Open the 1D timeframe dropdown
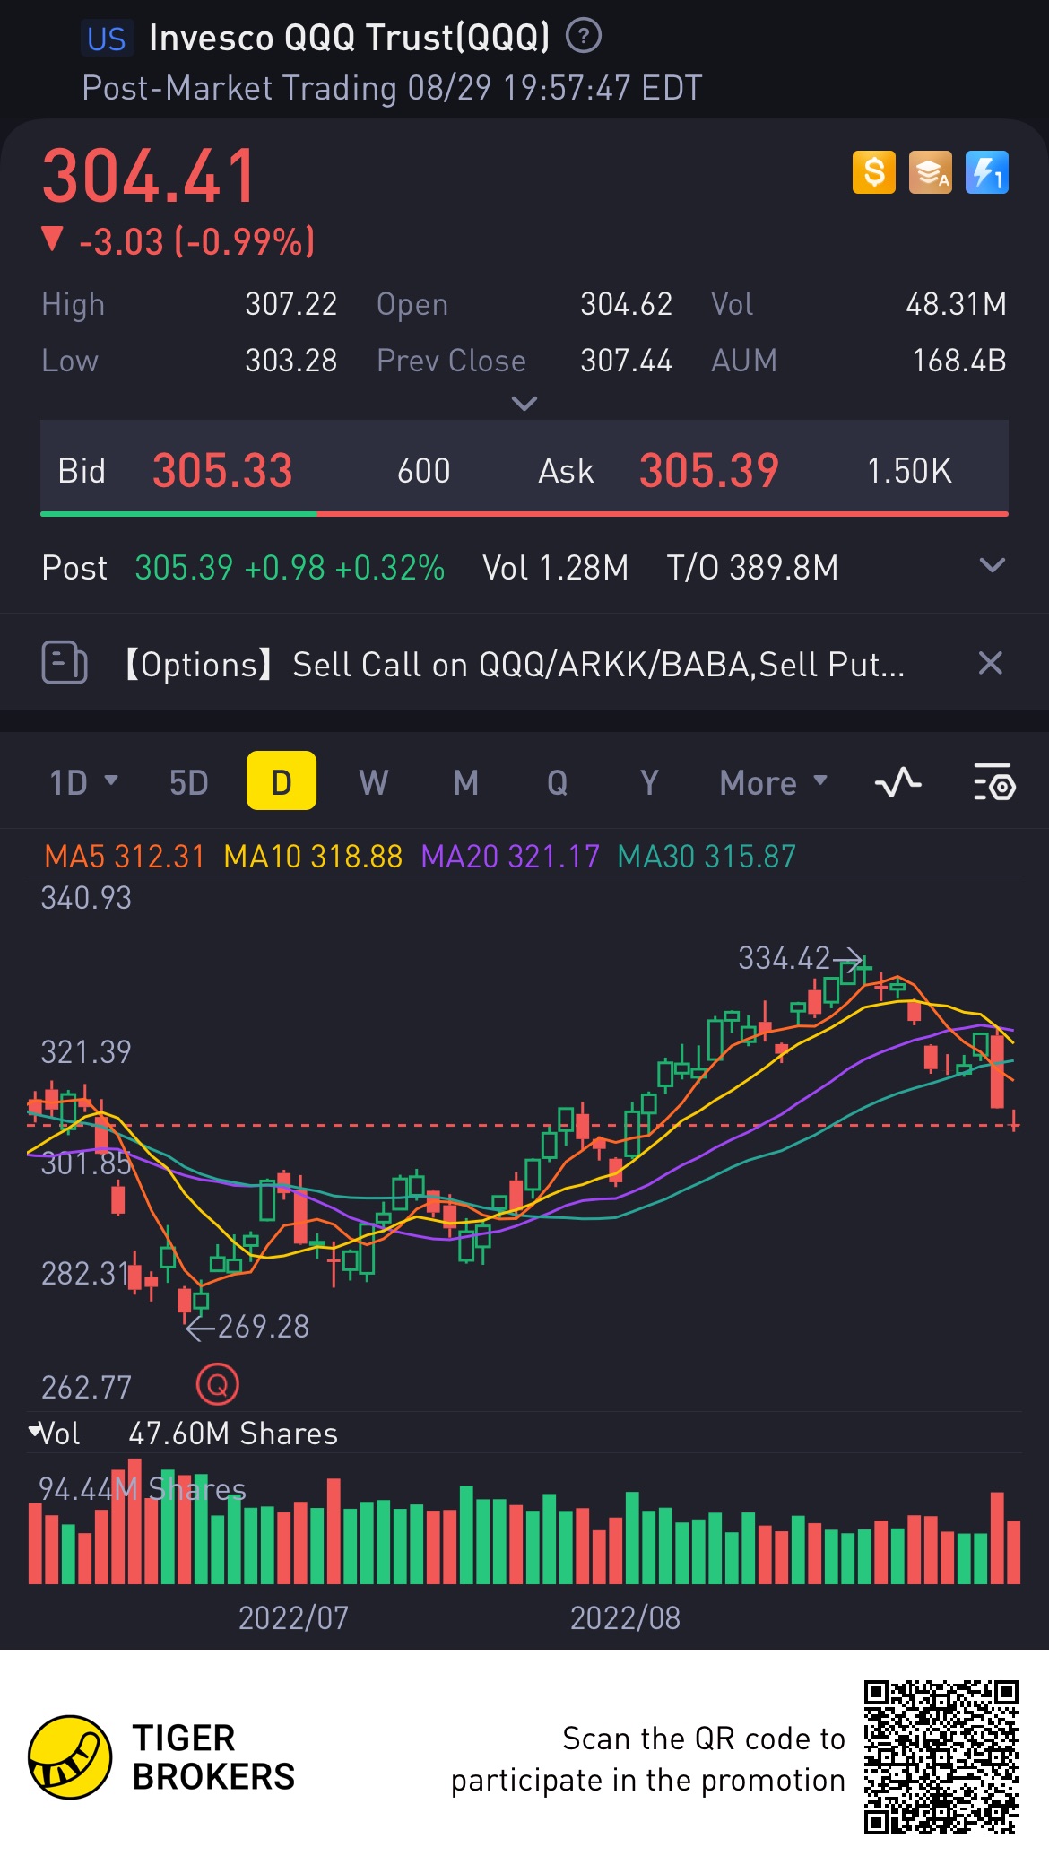The width and height of the screenshot is (1049, 1865). coord(83,782)
